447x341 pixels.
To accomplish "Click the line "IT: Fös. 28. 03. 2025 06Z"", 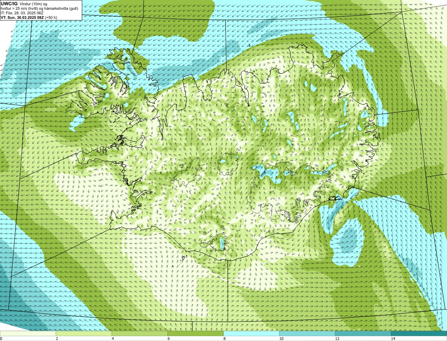I will 22,13.
